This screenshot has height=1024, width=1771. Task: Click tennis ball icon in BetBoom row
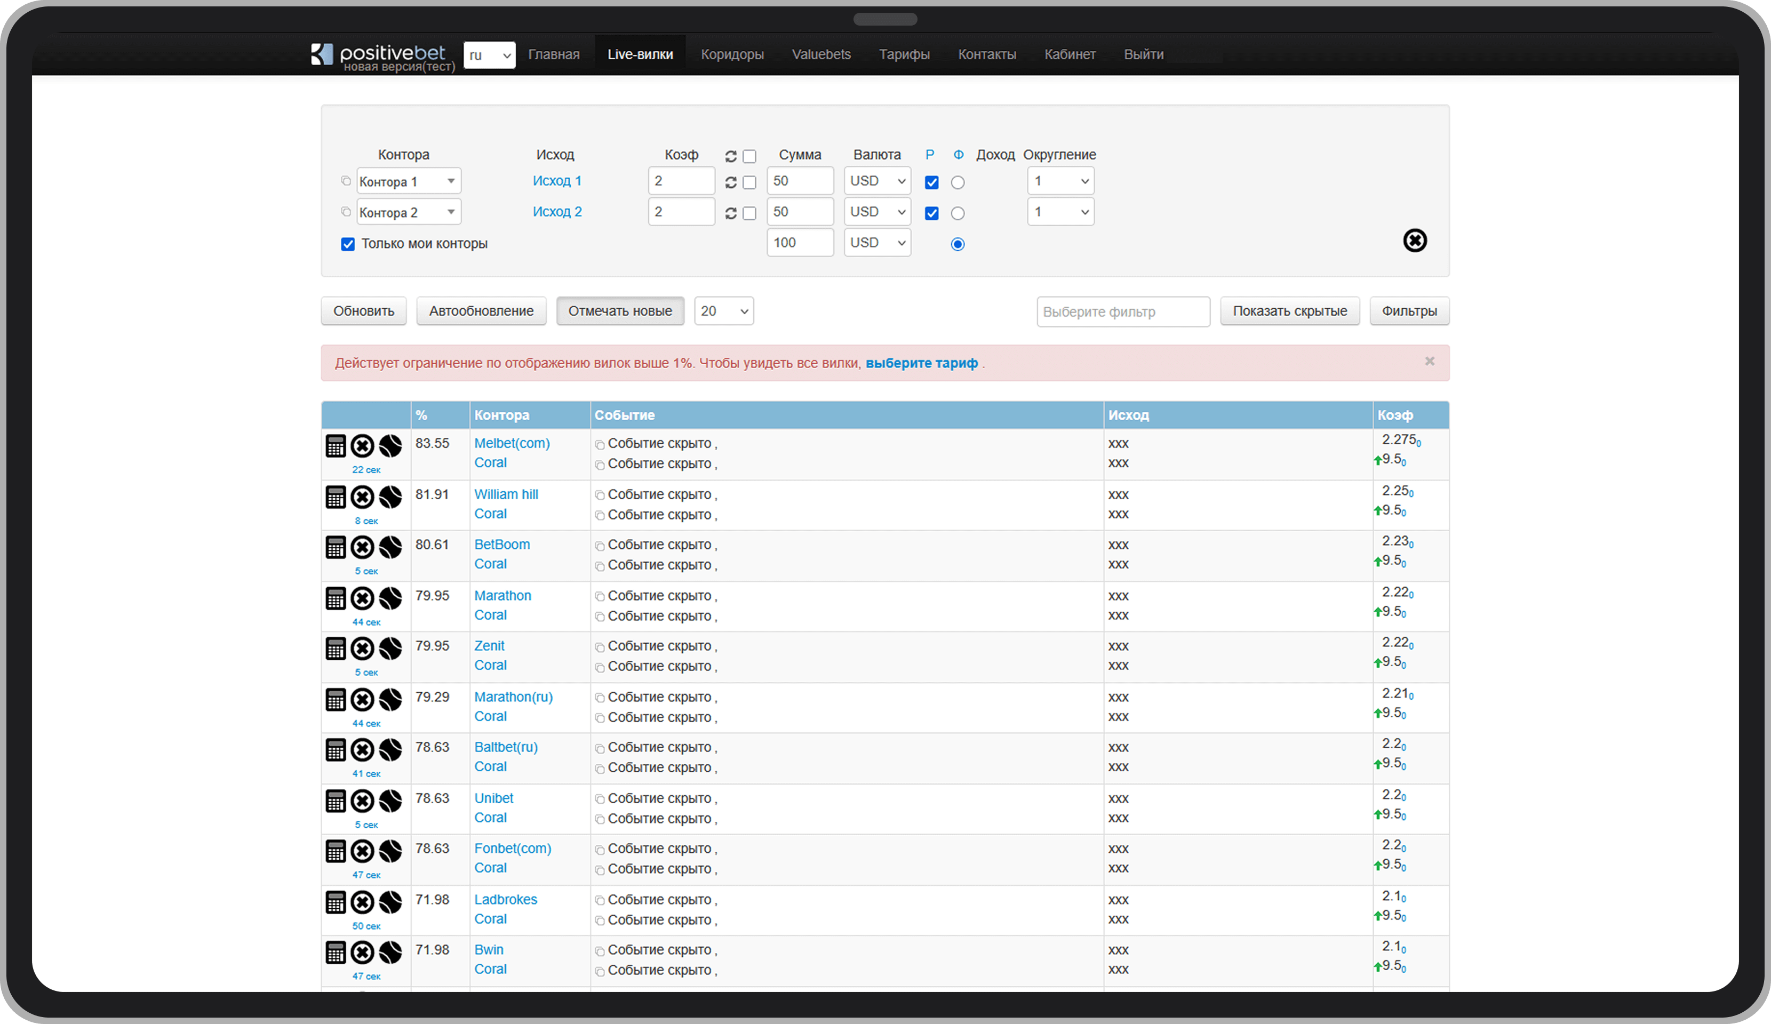click(391, 548)
